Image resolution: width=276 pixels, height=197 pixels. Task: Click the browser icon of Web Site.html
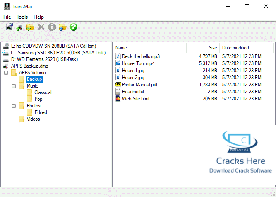click(x=118, y=98)
